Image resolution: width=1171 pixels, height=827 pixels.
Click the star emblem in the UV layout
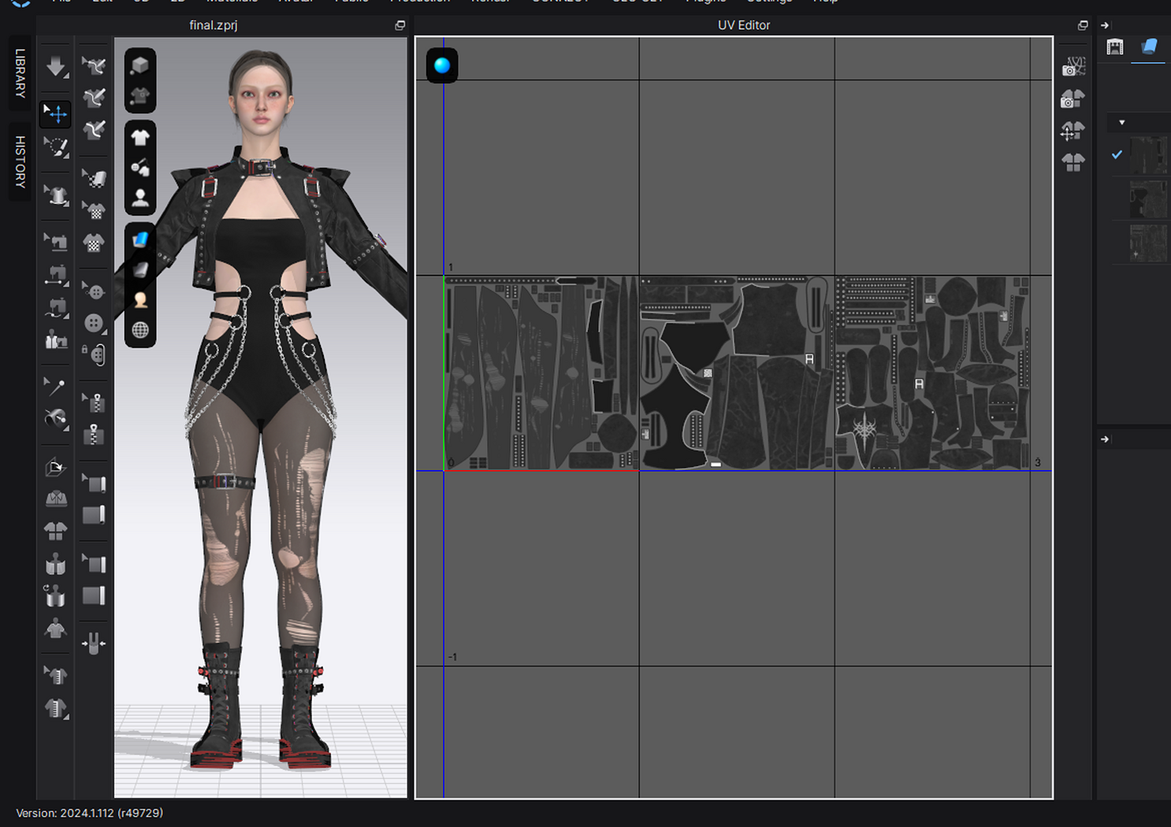pos(864,428)
